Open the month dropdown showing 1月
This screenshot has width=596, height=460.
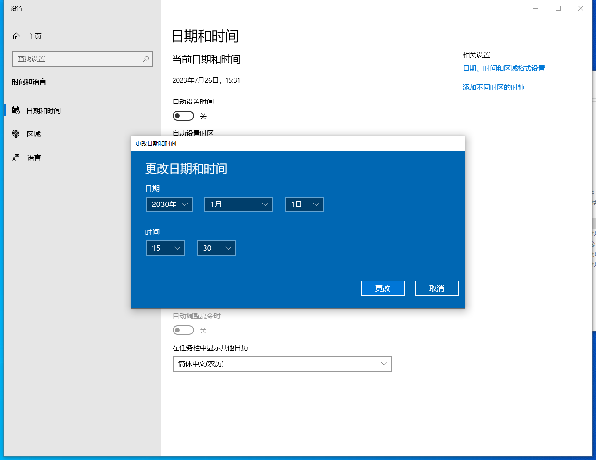tap(239, 204)
